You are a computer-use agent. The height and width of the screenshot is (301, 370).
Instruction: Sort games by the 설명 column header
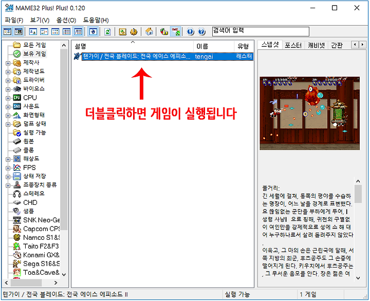[133, 46]
